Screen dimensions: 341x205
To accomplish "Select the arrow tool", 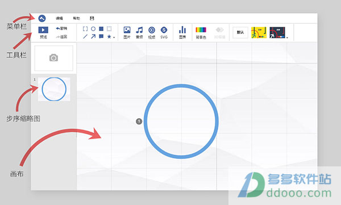I will tap(93, 36).
